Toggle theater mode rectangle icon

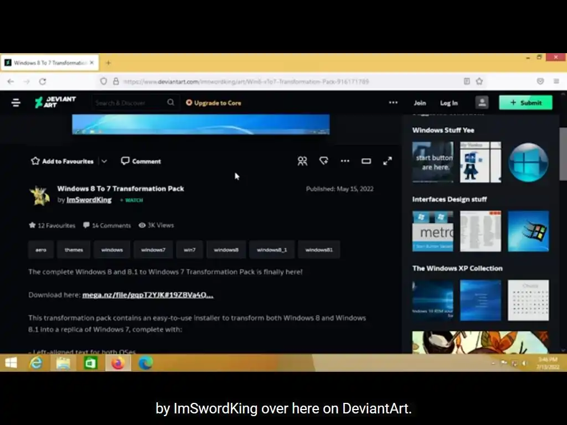click(x=366, y=161)
